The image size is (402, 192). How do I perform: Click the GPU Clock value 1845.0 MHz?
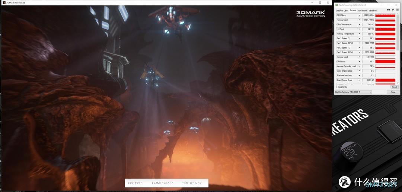click(x=368, y=15)
